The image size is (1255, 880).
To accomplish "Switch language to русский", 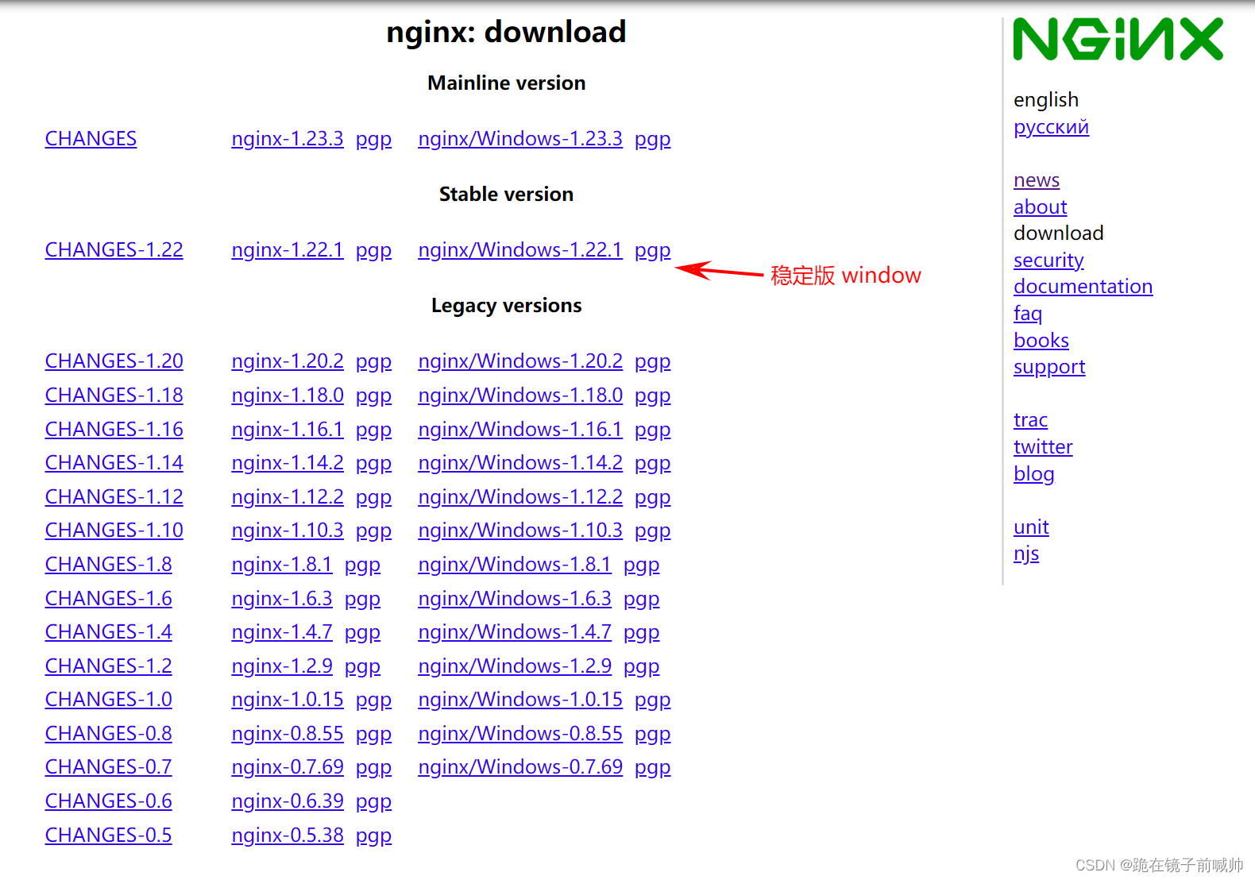I will pyautogui.click(x=1051, y=127).
